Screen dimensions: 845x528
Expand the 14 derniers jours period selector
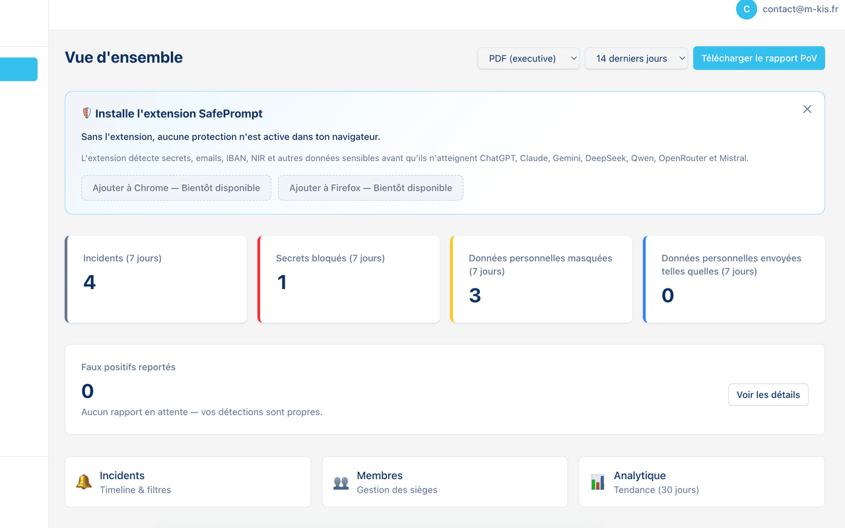click(x=636, y=58)
